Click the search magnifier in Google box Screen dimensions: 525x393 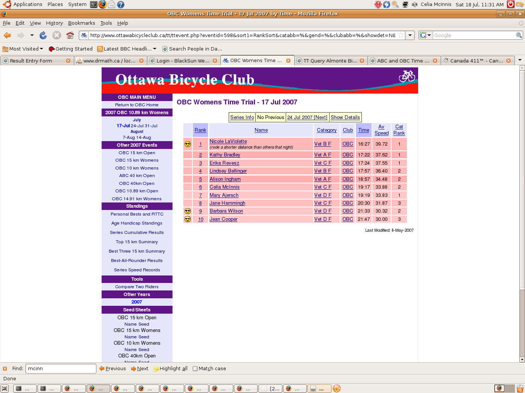click(x=519, y=35)
